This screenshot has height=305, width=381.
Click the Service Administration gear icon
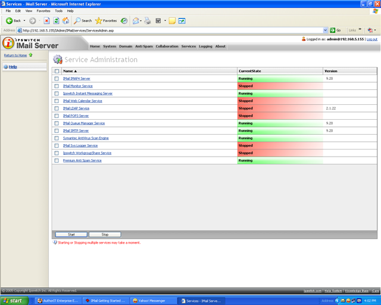tap(58, 60)
